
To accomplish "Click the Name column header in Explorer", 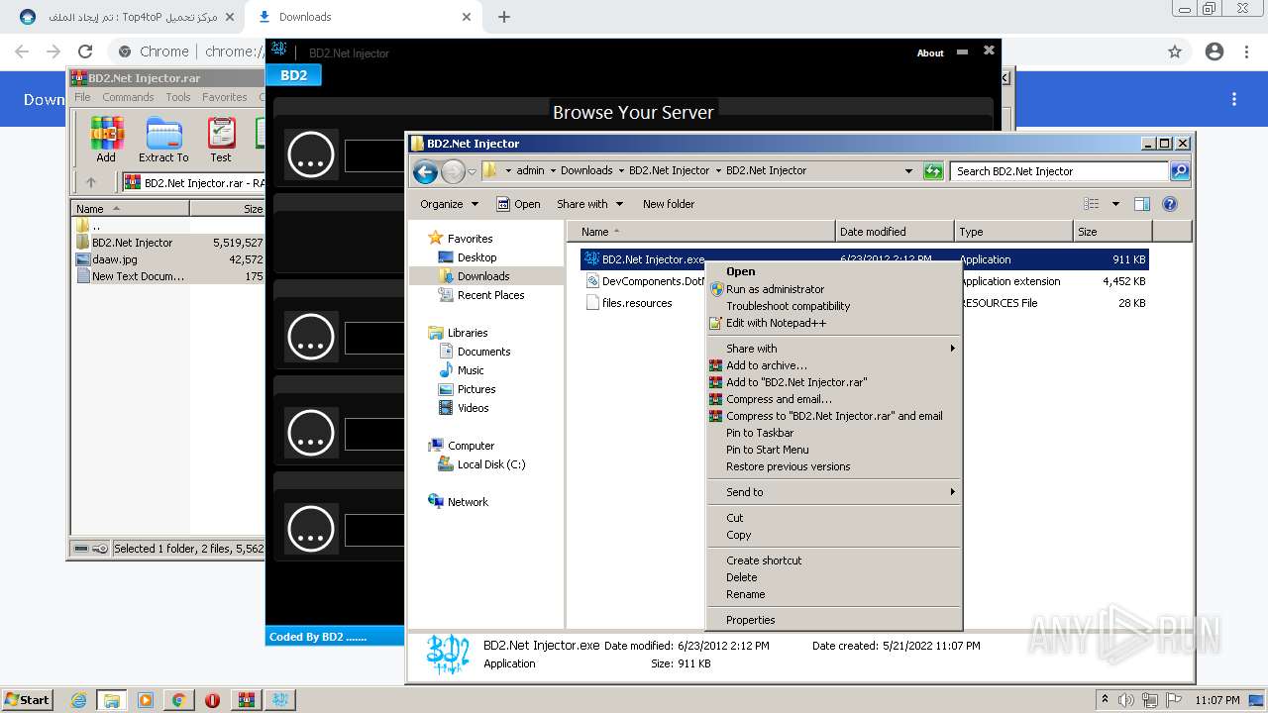I will point(701,232).
